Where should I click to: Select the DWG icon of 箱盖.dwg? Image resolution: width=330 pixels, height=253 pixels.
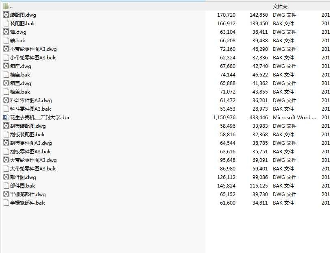(x=6, y=83)
